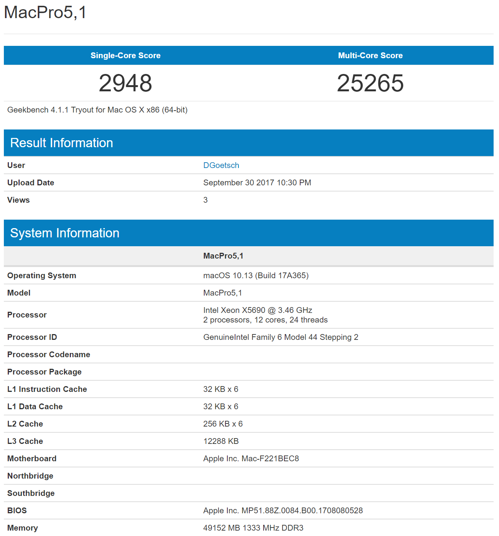This screenshot has width=499, height=536.
Task: Open the DGoetsch user profile link
Action: click(x=221, y=165)
